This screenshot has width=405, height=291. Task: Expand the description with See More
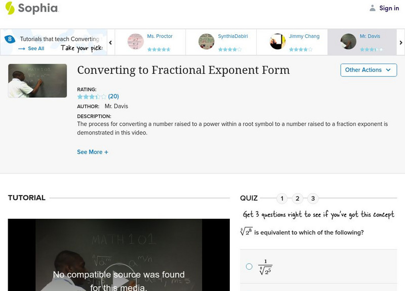tap(93, 152)
